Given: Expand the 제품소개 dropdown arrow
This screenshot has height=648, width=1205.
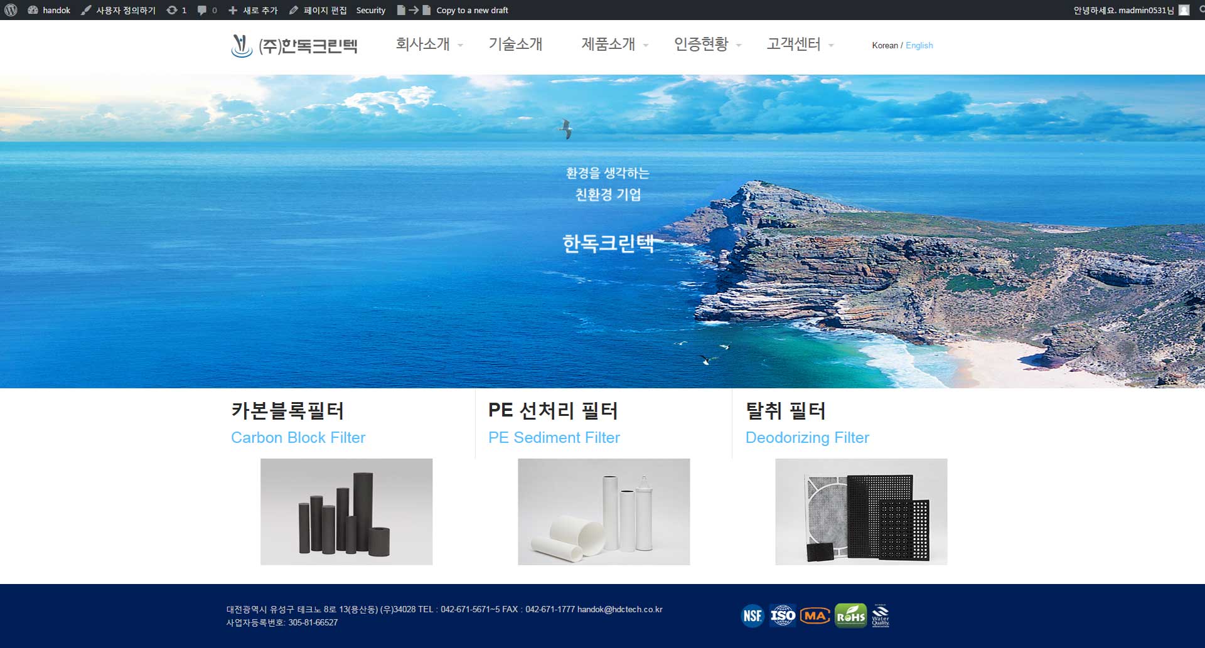Looking at the screenshot, I should pyautogui.click(x=646, y=45).
